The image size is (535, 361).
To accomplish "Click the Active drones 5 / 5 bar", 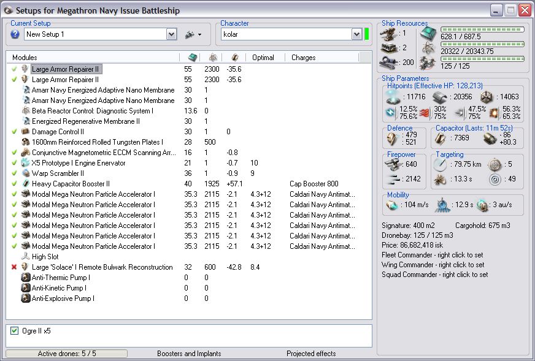I will (x=67, y=354).
